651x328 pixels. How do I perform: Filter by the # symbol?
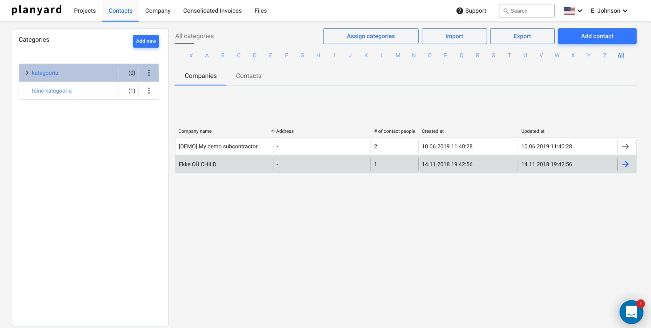(191, 55)
